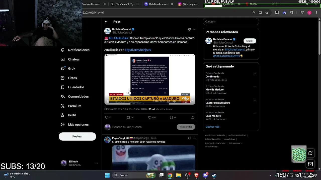Image resolution: width=321 pixels, height=180 pixels.
Task: Open Grok from the sidebar
Action: pyautogui.click(x=68, y=68)
